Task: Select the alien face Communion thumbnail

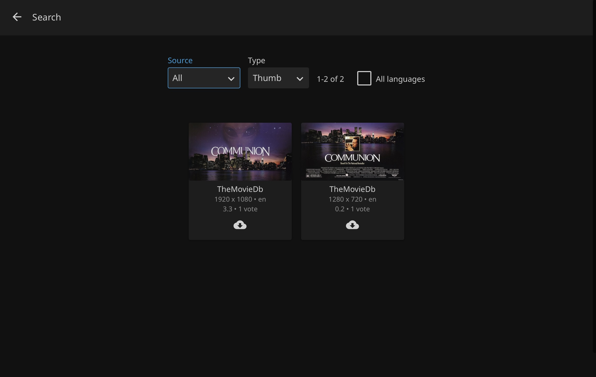Action: pos(240,152)
